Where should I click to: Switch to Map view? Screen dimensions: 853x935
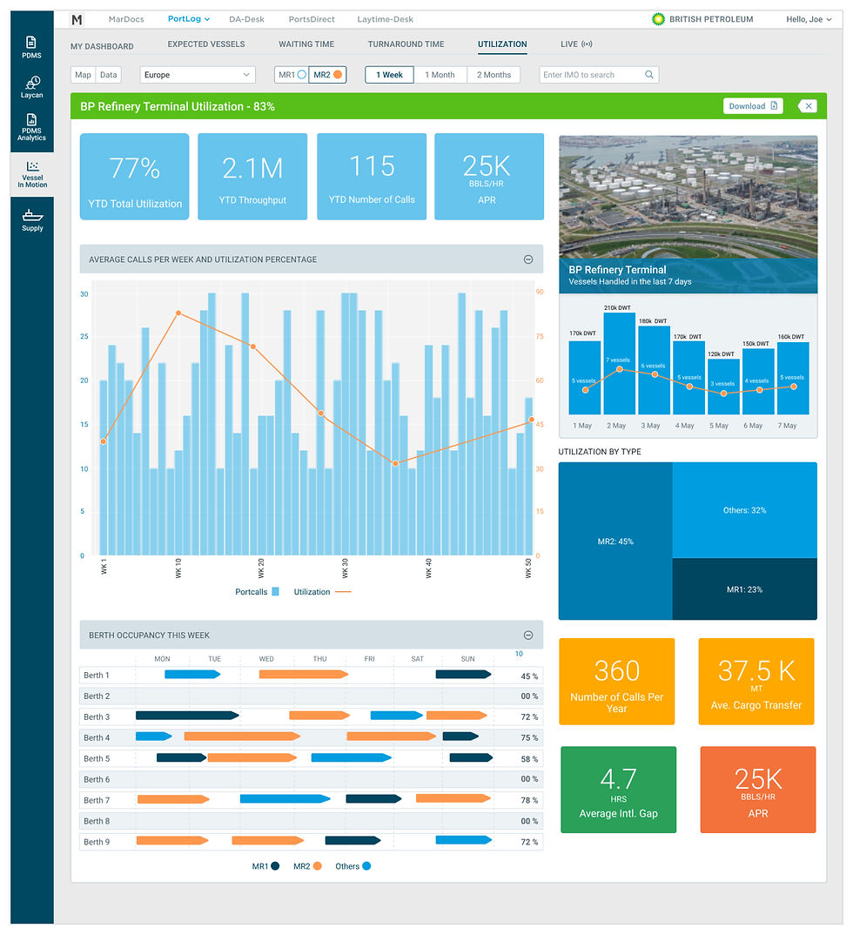(x=83, y=75)
